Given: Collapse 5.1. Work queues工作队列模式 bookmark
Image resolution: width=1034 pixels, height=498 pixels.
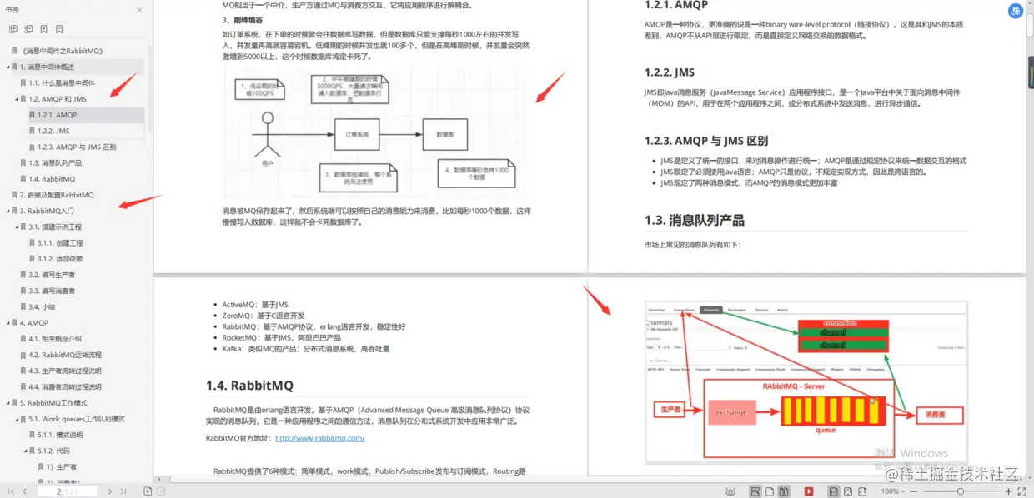Looking at the screenshot, I should [x=18, y=419].
